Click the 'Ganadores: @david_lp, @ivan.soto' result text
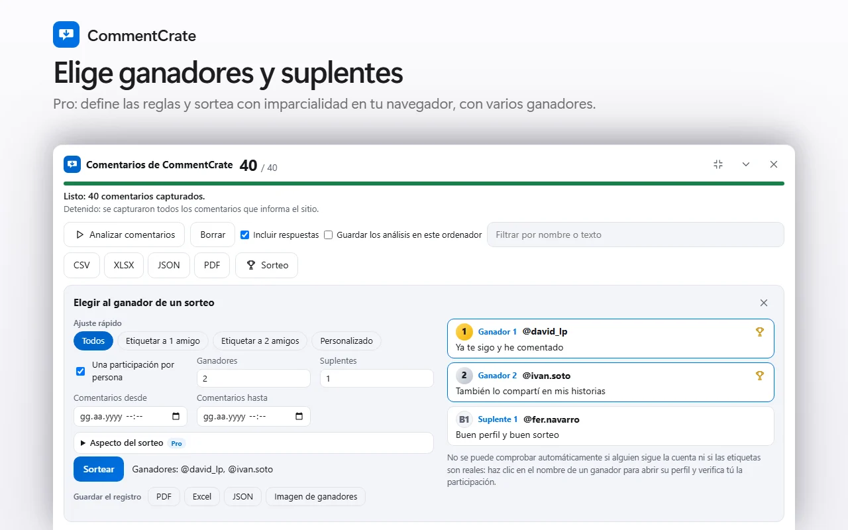848x530 pixels. click(203, 469)
